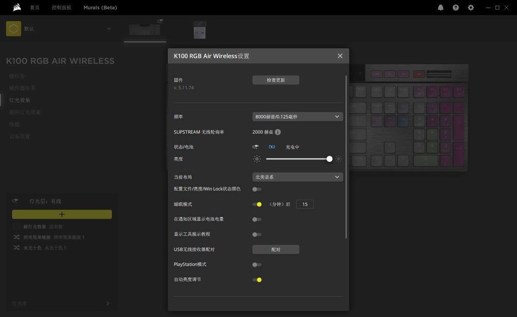Click the Corsair sails logo

pyautogui.click(x=17, y=7)
